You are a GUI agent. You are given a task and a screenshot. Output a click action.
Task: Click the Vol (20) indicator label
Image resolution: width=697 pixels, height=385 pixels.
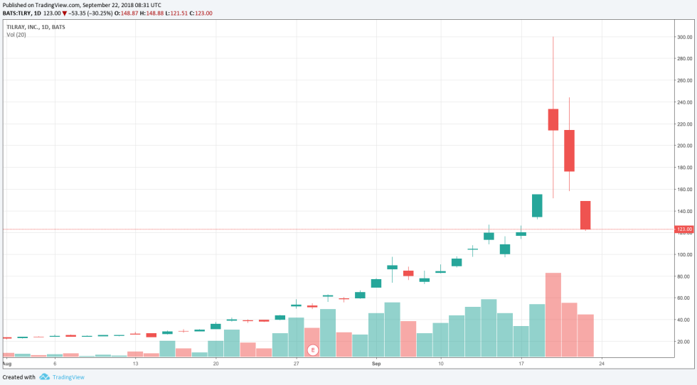coord(16,35)
